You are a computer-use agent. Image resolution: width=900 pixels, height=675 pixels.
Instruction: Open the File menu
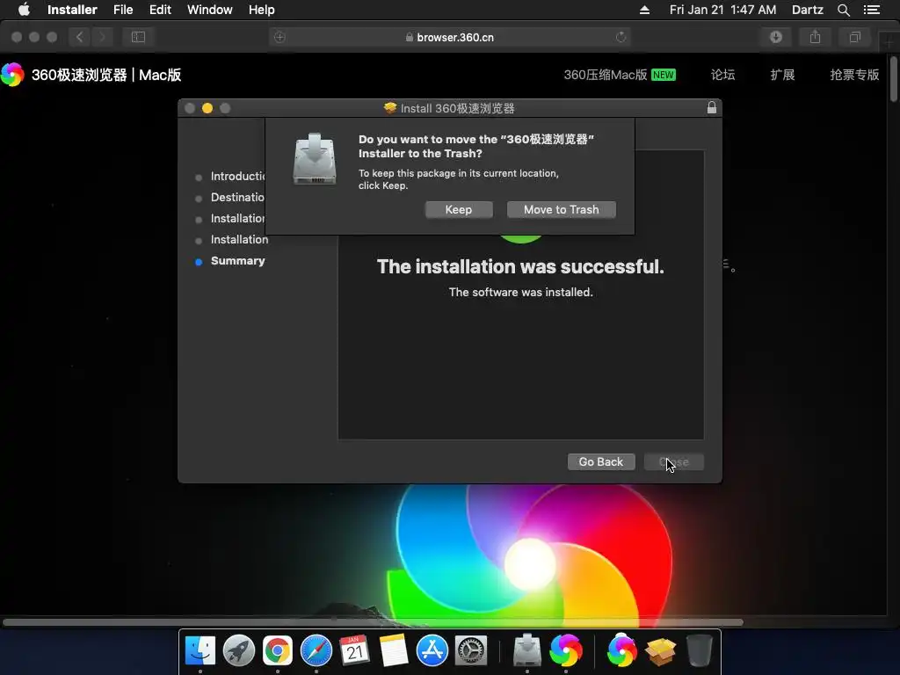point(123,10)
